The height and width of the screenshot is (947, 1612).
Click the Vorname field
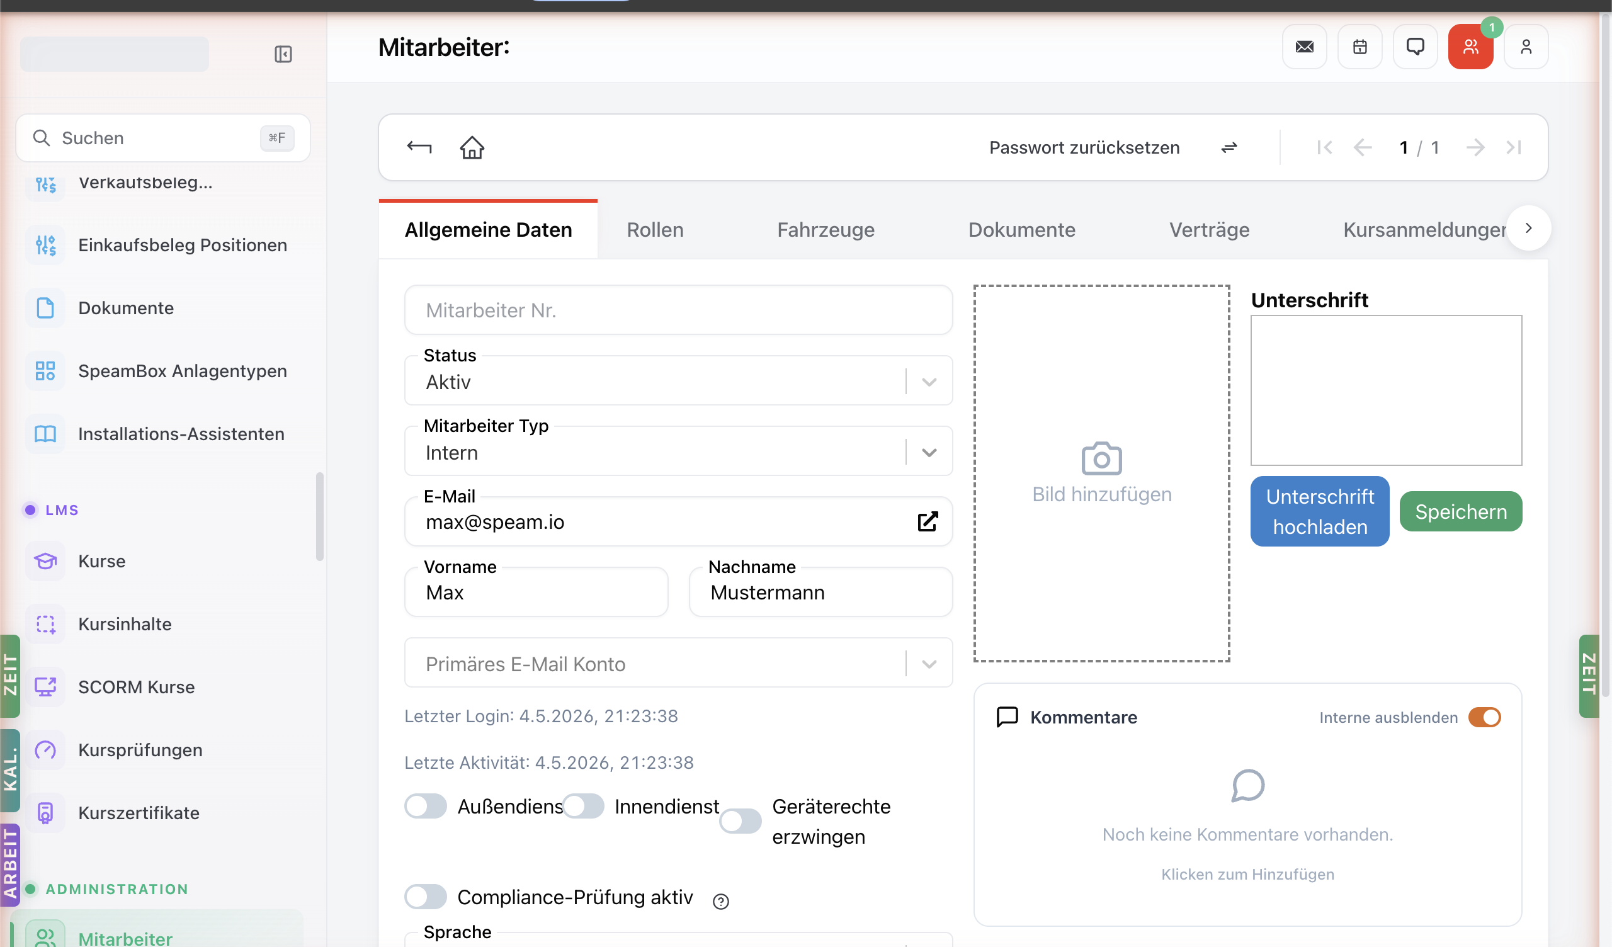[x=536, y=592]
